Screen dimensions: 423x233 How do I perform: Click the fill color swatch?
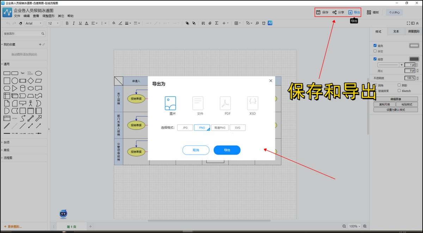[x=414, y=45]
